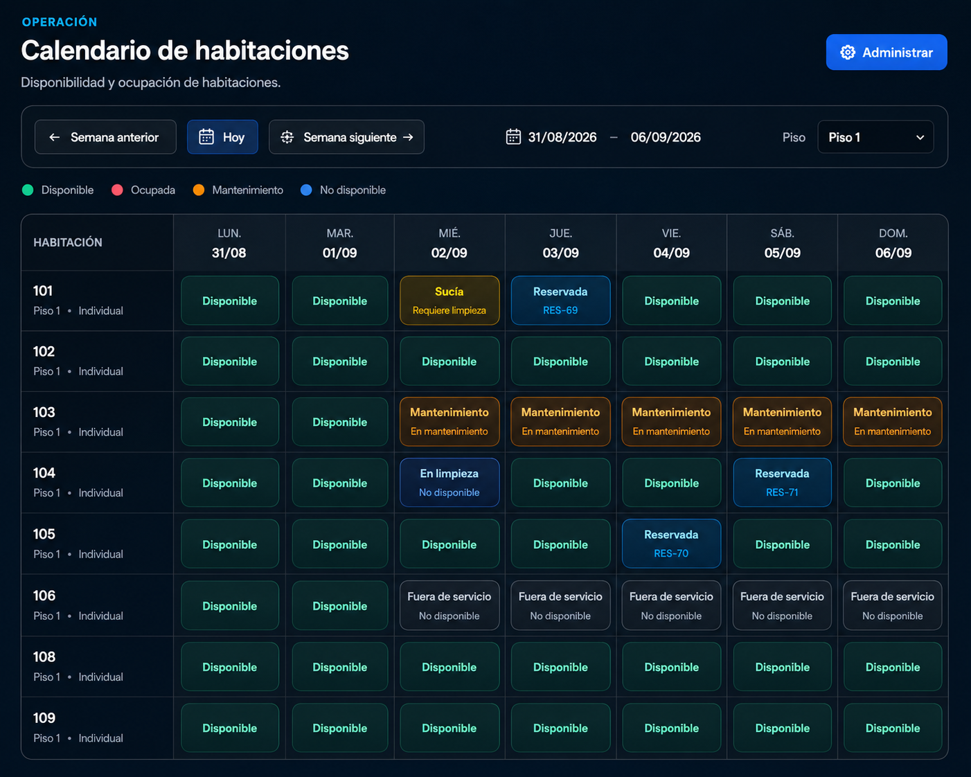
Task: Select room 102 Disponible cell on 05/09
Action: (x=783, y=361)
